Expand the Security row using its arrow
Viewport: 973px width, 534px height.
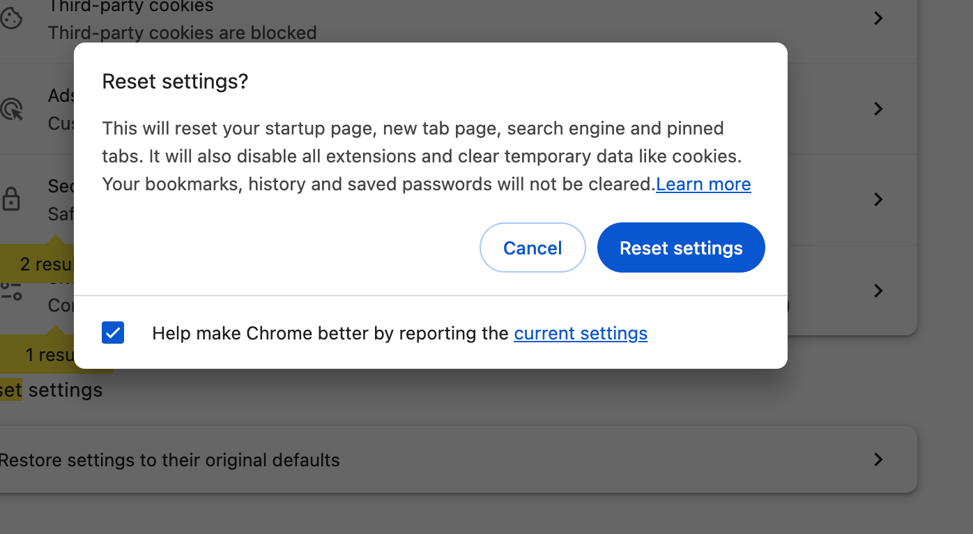tap(878, 200)
